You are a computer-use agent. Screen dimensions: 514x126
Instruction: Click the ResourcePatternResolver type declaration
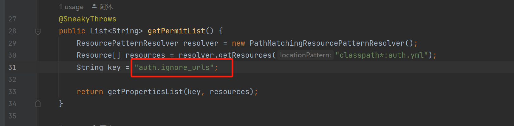(x=128, y=43)
